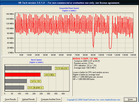Click the HD Tach version title bar
This screenshot has height=102, width=139.
click(69, 3)
